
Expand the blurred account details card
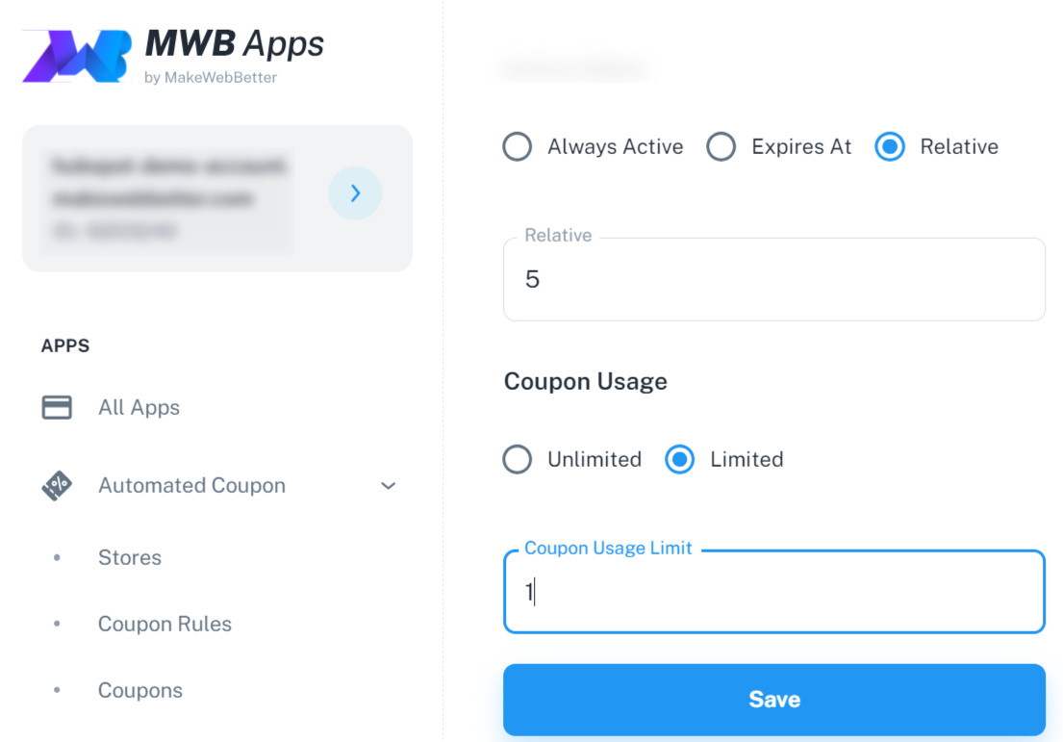(217, 198)
